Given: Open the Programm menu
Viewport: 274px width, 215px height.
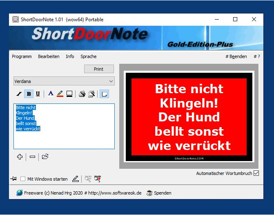Looking at the screenshot, I should tap(22, 56).
